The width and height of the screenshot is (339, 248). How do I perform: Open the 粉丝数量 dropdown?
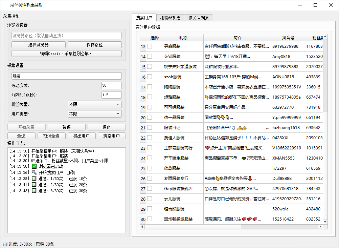(x=95, y=104)
